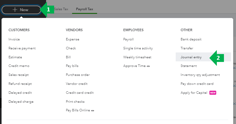Switch to the Sales Tax tab
This screenshot has height=124, width=236.
pyautogui.click(x=61, y=9)
